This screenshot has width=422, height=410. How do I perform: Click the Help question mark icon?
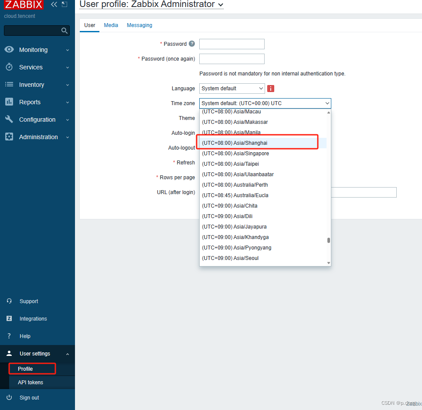coord(9,336)
